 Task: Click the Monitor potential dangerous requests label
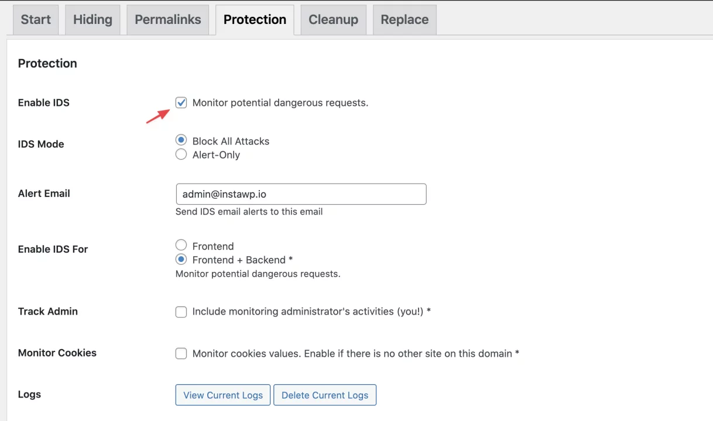(x=280, y=103)
